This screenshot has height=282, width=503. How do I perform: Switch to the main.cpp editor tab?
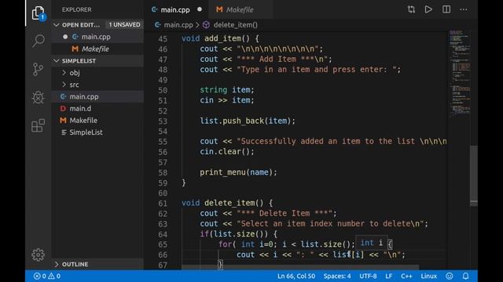176,9
